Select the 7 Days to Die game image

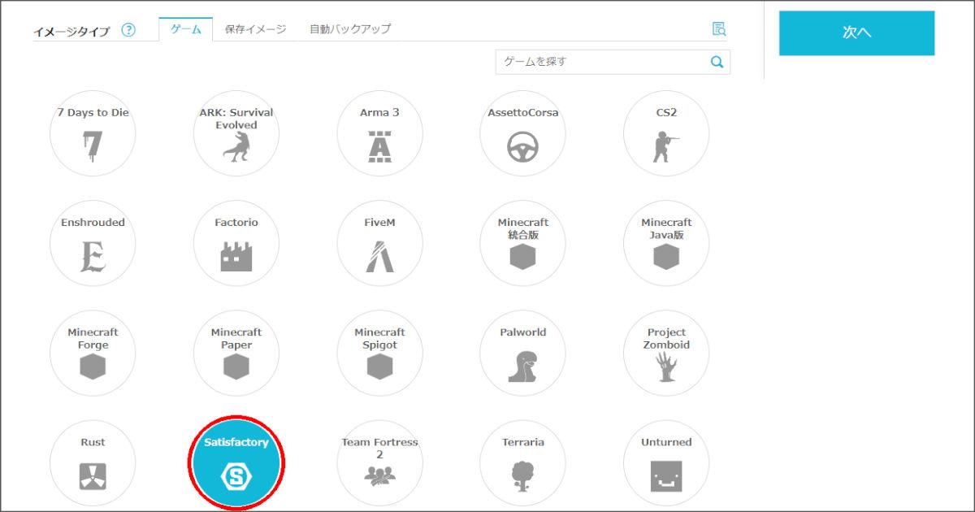point(93,133)
